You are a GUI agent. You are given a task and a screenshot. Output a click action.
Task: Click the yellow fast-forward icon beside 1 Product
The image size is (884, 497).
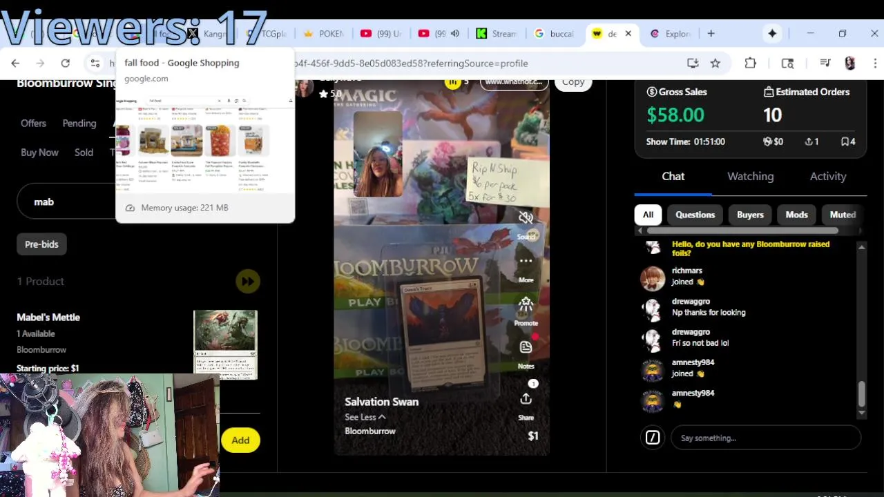pos(248,281)
